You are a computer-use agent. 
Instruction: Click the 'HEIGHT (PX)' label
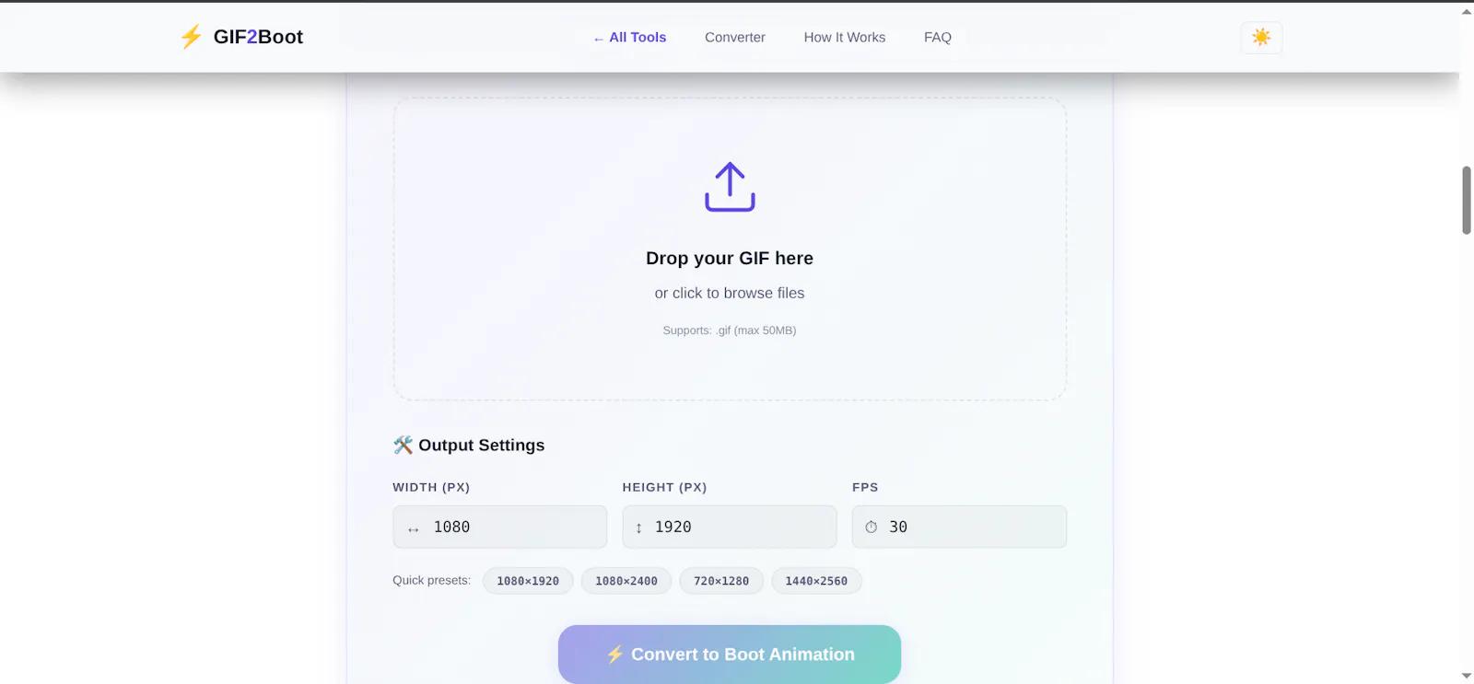[664, 487]
